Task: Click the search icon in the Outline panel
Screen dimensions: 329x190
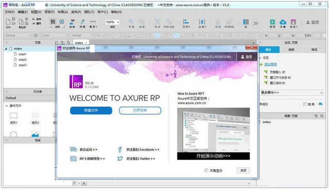Action: pos(322,116)
